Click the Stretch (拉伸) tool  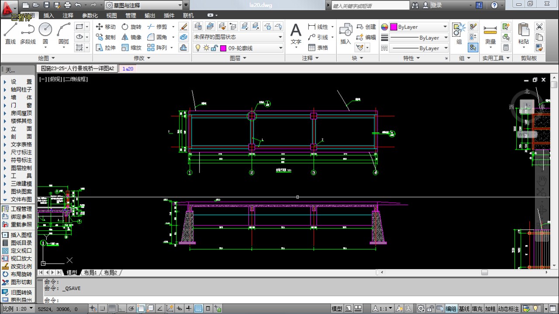tap(106, 48)
